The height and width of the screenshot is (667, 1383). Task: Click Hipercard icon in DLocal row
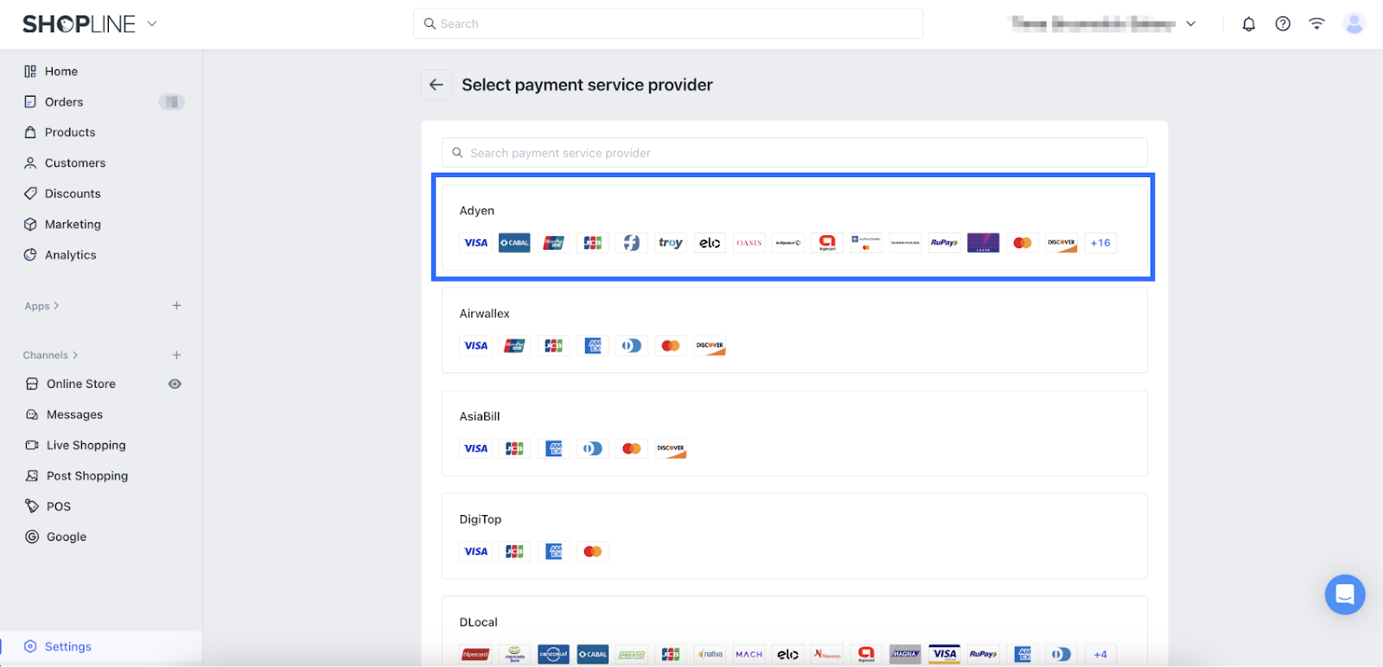pos(475,654)
